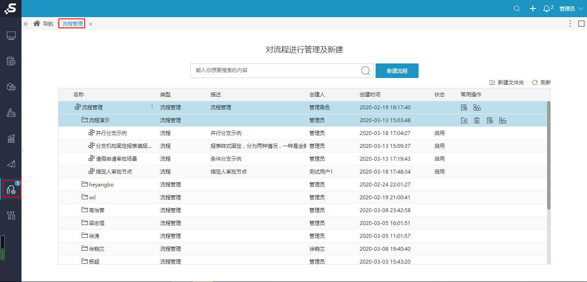Open the 管理员 user menu
The height and width of the screenshot is (282, 587).
click(x=572, y=9)
